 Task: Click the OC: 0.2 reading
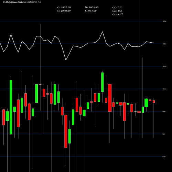117,8
